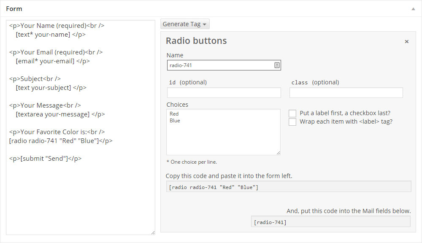Click the '<p>Subject<br />' line in the form

35,78
